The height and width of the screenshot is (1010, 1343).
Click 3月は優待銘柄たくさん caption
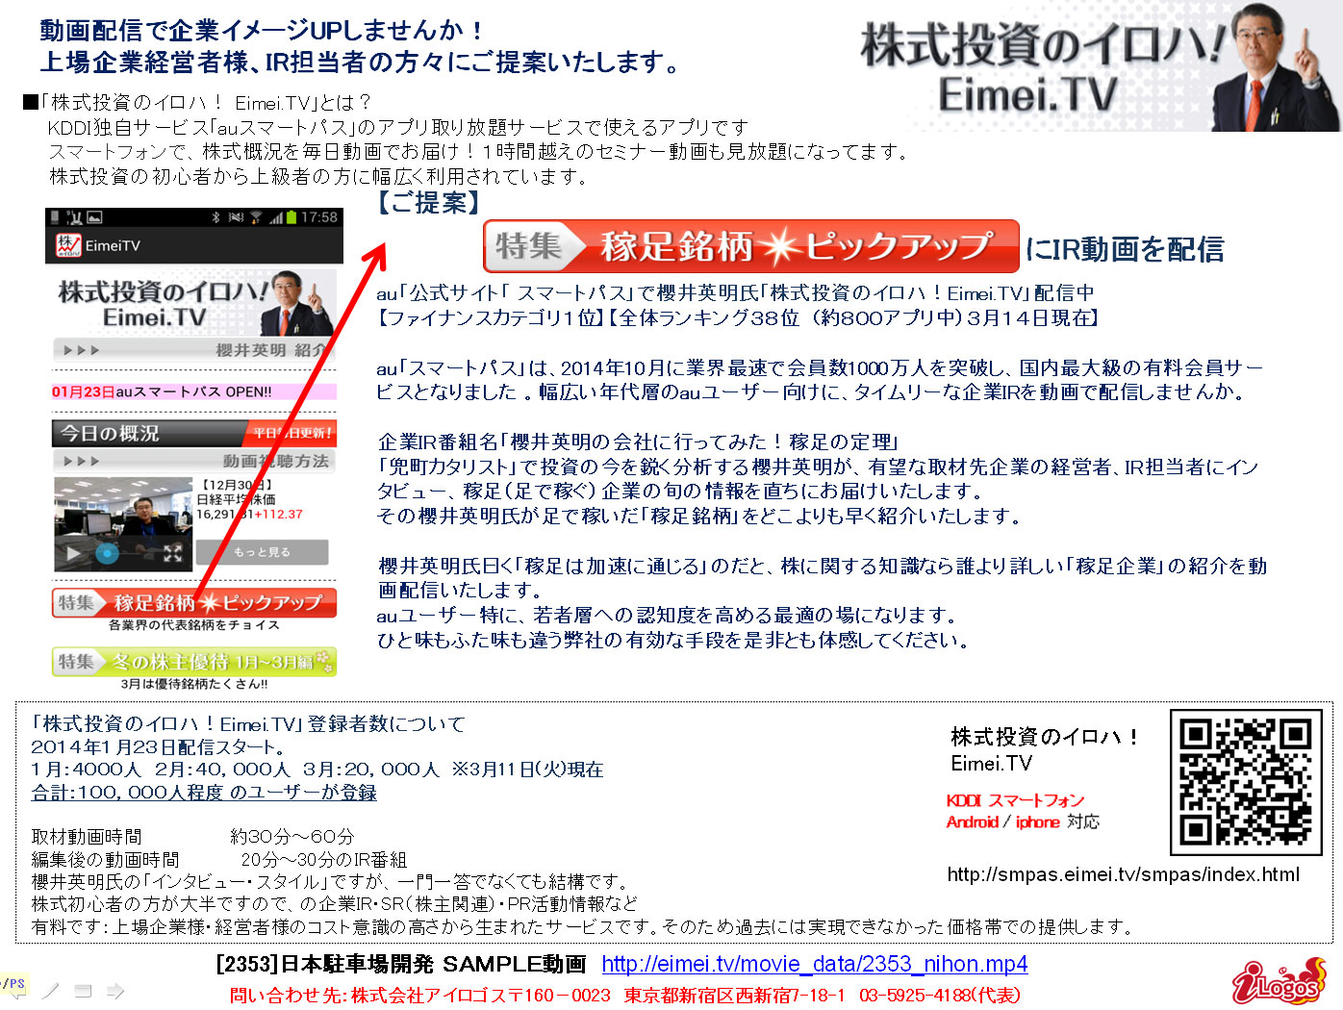[194, 684]
